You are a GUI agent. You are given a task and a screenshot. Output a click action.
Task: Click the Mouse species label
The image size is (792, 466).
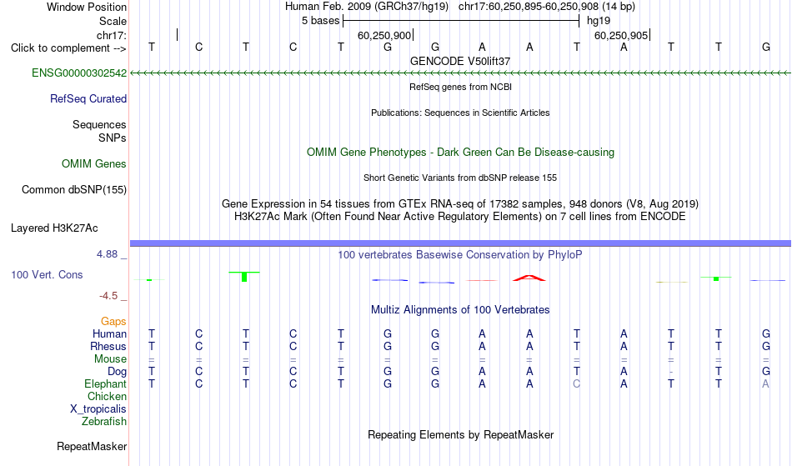pos(110,359)
